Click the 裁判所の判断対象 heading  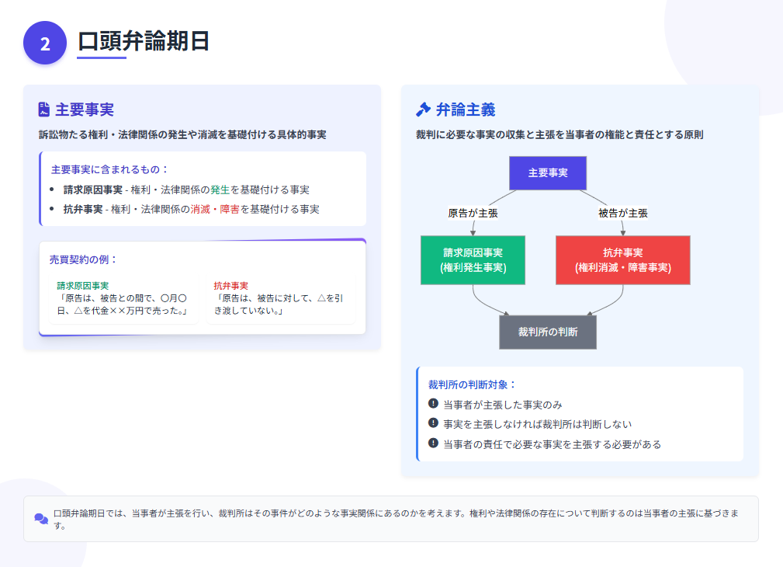click(x=472, y=384)
